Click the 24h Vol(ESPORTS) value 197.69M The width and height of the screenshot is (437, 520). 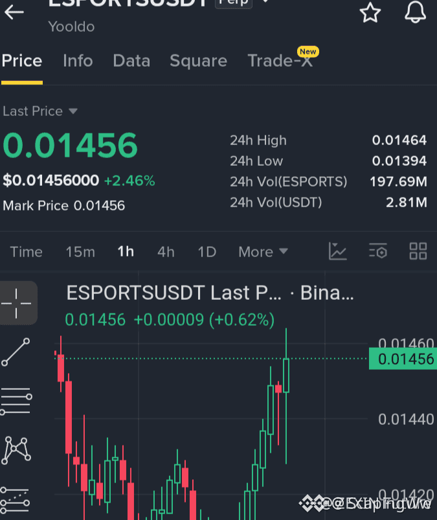(x=398, y=182)
